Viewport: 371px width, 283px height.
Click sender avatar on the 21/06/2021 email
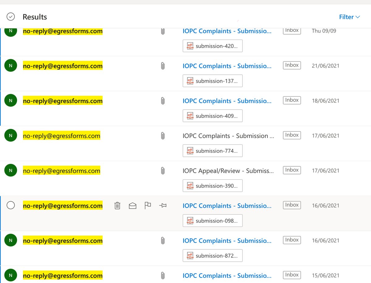pos(11,66)
